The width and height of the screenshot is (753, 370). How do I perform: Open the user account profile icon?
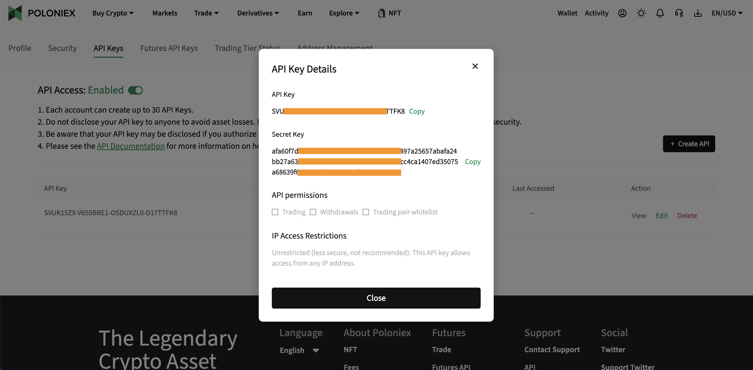622,13
